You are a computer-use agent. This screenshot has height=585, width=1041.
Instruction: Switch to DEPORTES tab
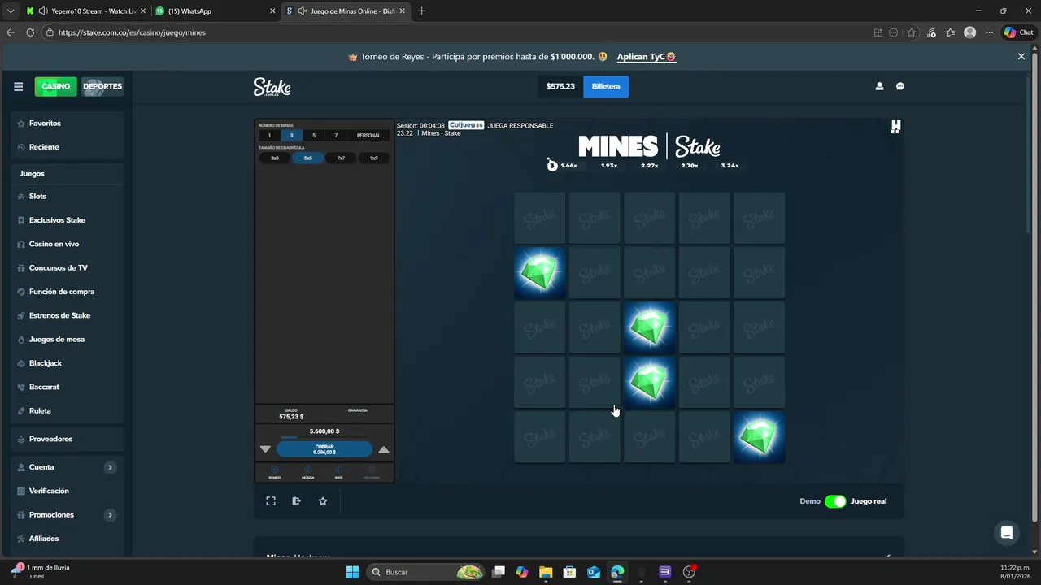click(x=102, y=87)
